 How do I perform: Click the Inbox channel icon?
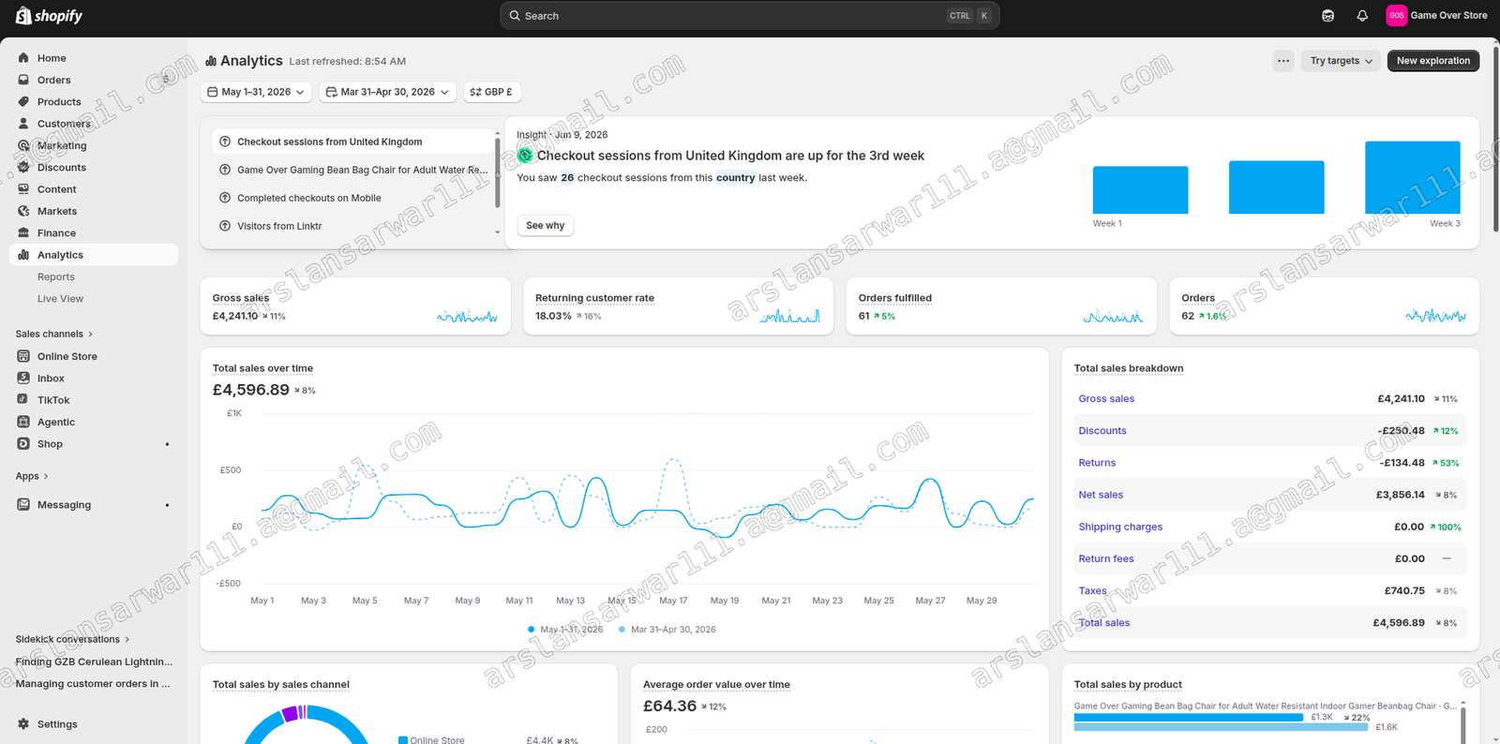tap(23, 379)
